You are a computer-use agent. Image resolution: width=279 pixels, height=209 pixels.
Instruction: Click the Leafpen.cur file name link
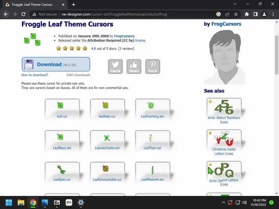point(62,180)
